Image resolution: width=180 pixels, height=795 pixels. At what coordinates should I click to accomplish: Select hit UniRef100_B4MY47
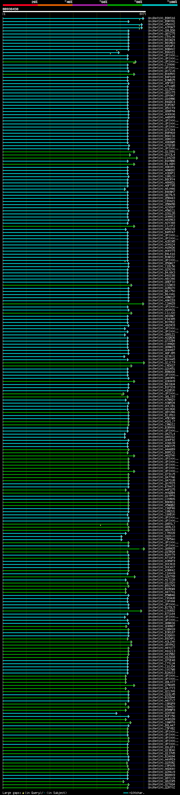(161, 232)
